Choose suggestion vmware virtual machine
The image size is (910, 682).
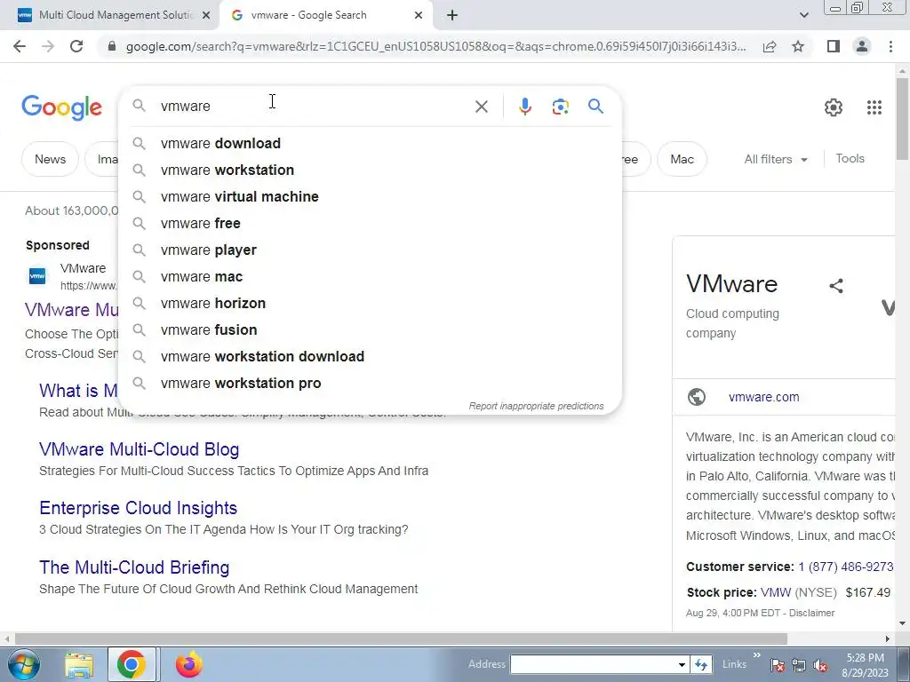click(x=370, y=196)
